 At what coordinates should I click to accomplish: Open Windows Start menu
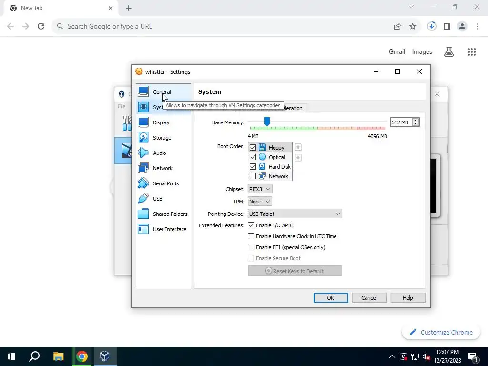coord(11,356)
